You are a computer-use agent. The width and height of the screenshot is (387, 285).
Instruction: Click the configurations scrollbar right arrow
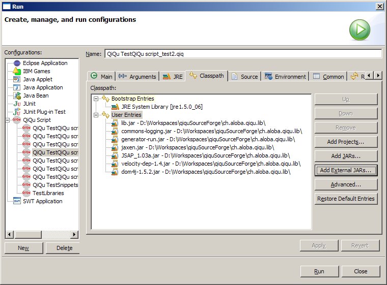[74, 234]
